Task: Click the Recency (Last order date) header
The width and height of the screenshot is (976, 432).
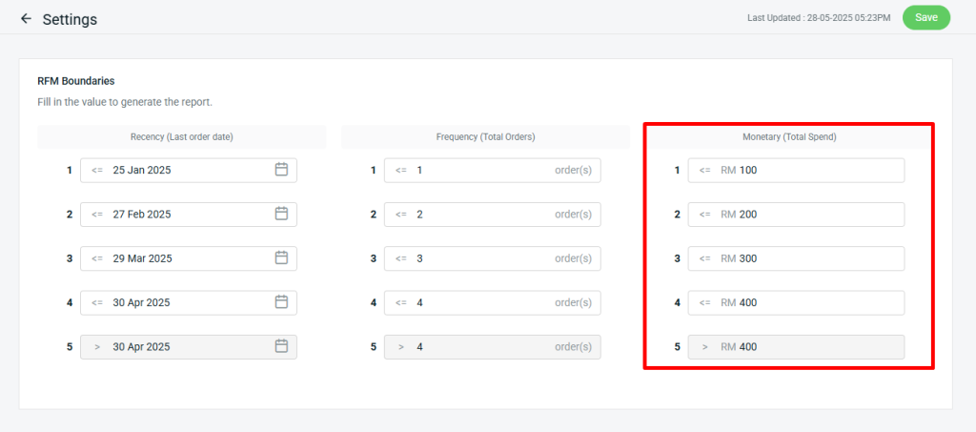Action: pos(181,137)
